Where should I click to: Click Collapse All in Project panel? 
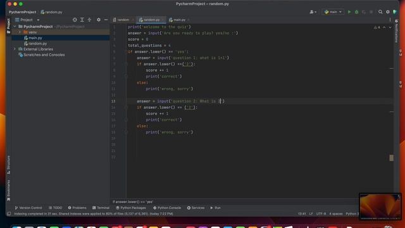tap(89, 20)
